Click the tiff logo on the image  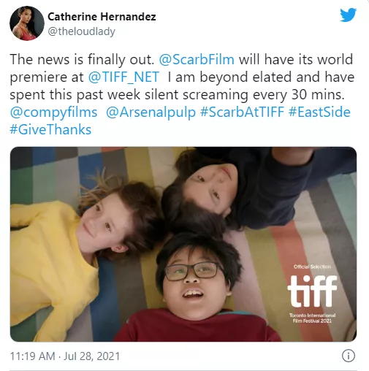[x=312, y=291]
